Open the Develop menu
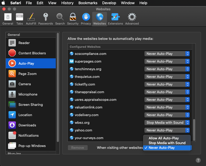 109,3
